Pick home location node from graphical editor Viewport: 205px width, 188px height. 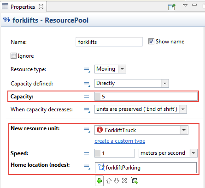click(x=135, y=181)
